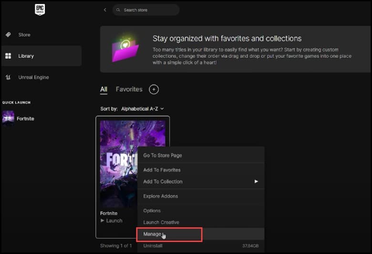Click the Library grid icon
Screen dimensions: 372x254
pyautogui.click(x=8, y=56)
